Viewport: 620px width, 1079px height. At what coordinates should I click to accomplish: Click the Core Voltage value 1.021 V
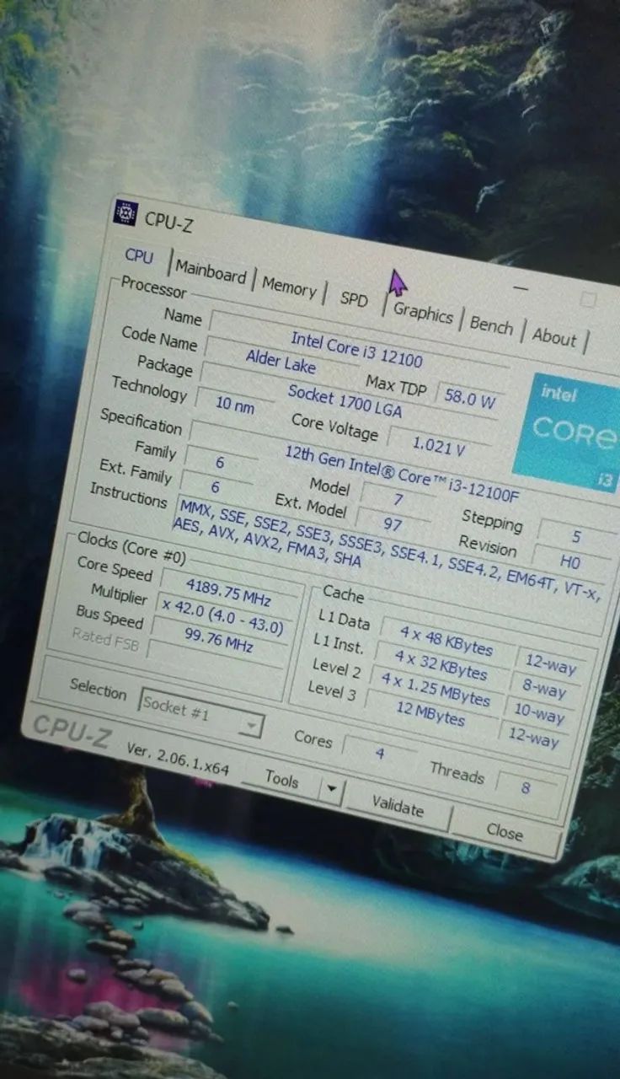[438, 446]
